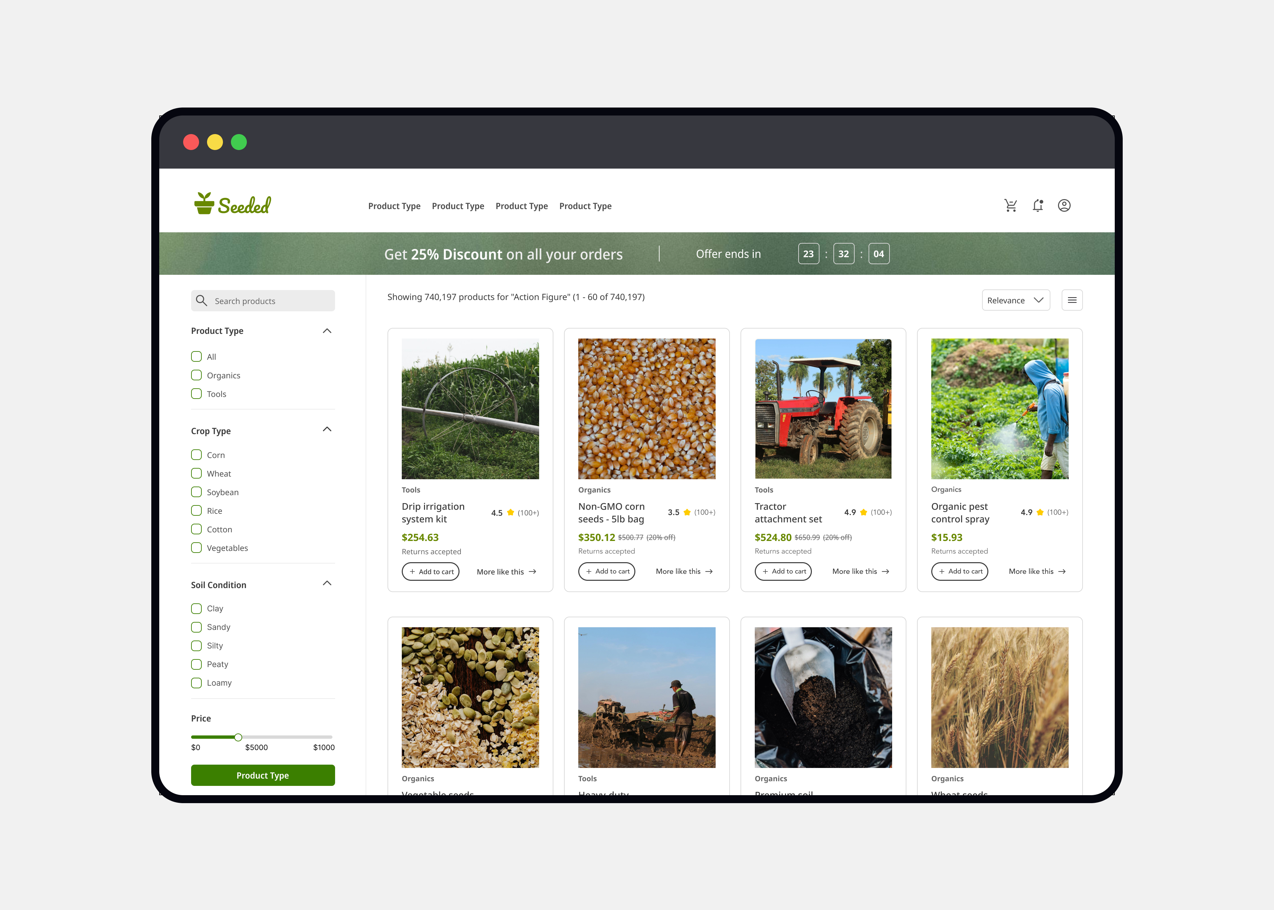This screenshot has height=910, width=1274.
Task: Check the Sandy soil condition box
Action: click(196, 627)
